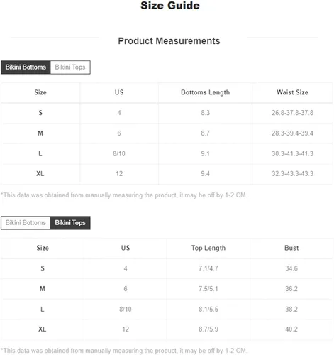Click the Bottoms Length column header
This screenshot has height=355, width=334.
205,92
